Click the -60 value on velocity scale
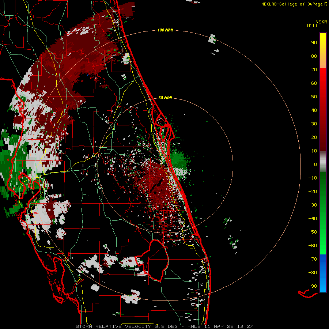 coord(313,246)
